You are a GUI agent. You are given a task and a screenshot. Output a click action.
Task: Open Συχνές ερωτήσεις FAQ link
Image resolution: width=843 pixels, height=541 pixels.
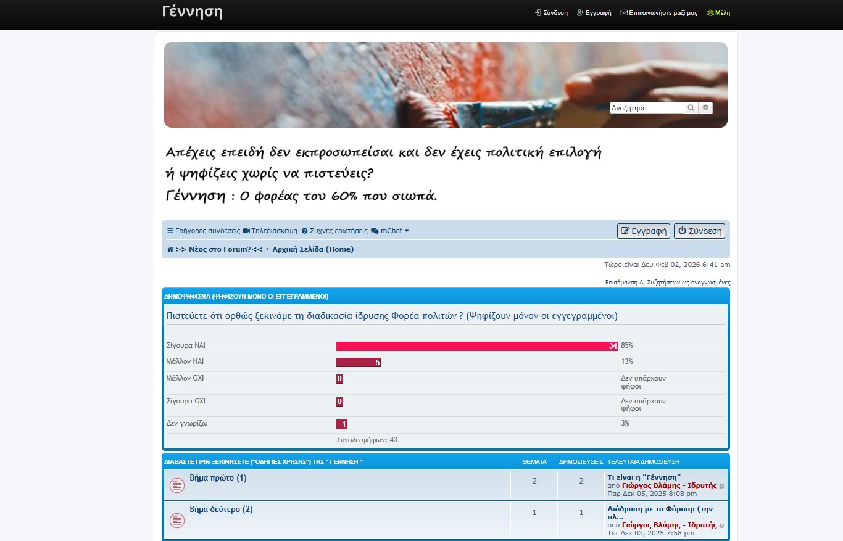(x=334, y=231)
